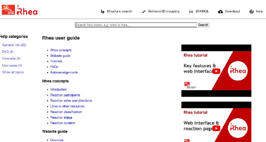Play the Key features & web interface video
The width and height of the screenshot is (266, 142).
click(216, 71)
